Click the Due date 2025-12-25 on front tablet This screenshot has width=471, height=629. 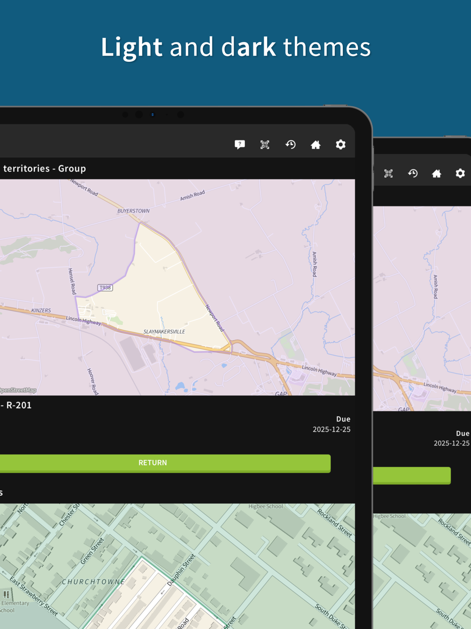pos(332,430)
